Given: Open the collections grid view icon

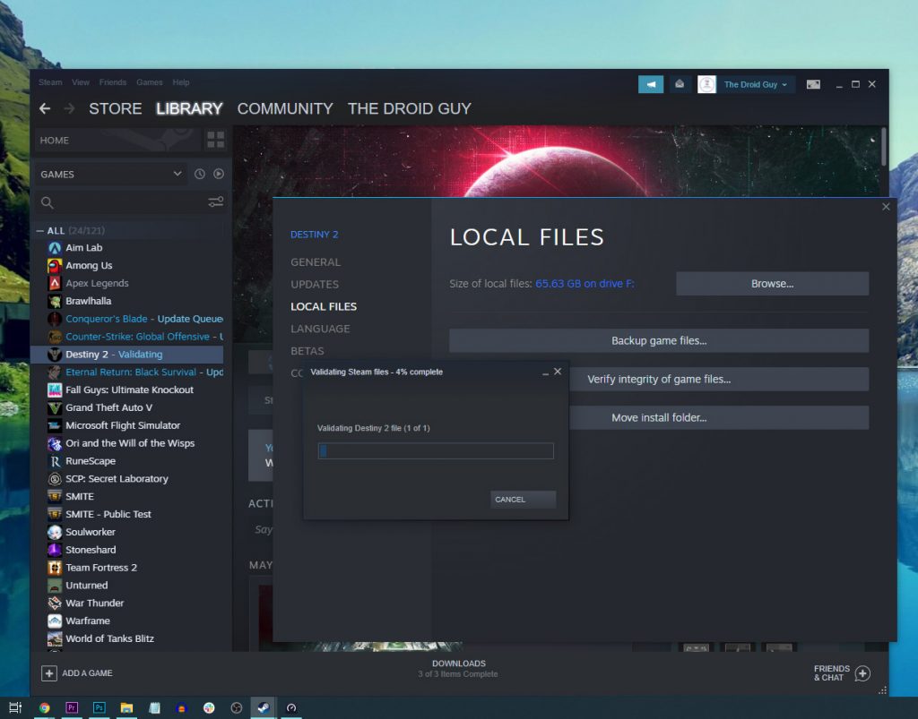Looking at the screenshot, I should pos(215,140).
